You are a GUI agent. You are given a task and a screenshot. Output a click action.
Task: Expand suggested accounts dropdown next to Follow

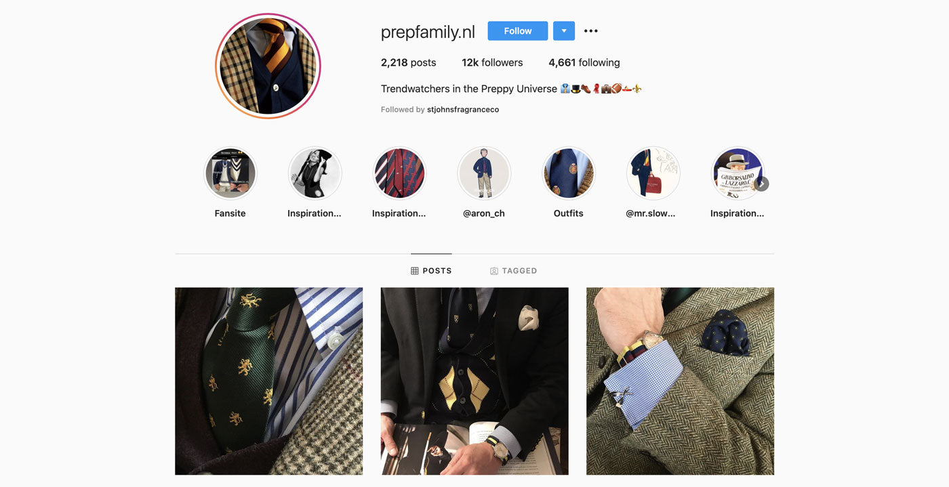click(x=564, y=31)
